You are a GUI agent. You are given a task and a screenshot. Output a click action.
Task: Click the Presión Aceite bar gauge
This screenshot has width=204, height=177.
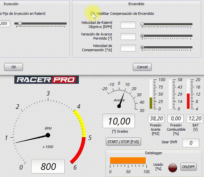pos(151,94)
